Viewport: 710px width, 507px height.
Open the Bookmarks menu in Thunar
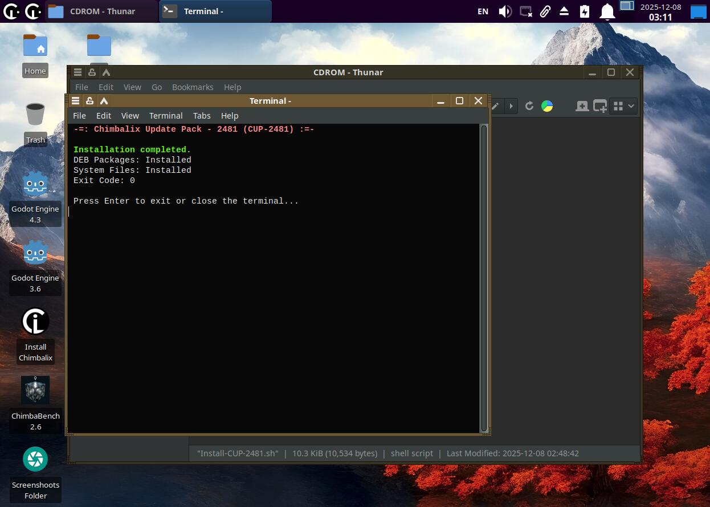[193, 87]
